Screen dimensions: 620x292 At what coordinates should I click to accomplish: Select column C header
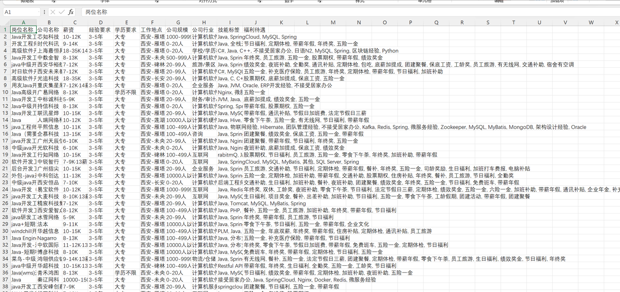click(x=75, y=22)
